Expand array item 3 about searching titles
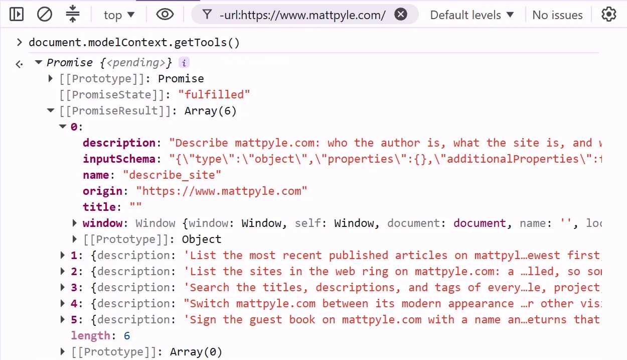This screenshot has height=360, width=627. (x=63, y=287)
